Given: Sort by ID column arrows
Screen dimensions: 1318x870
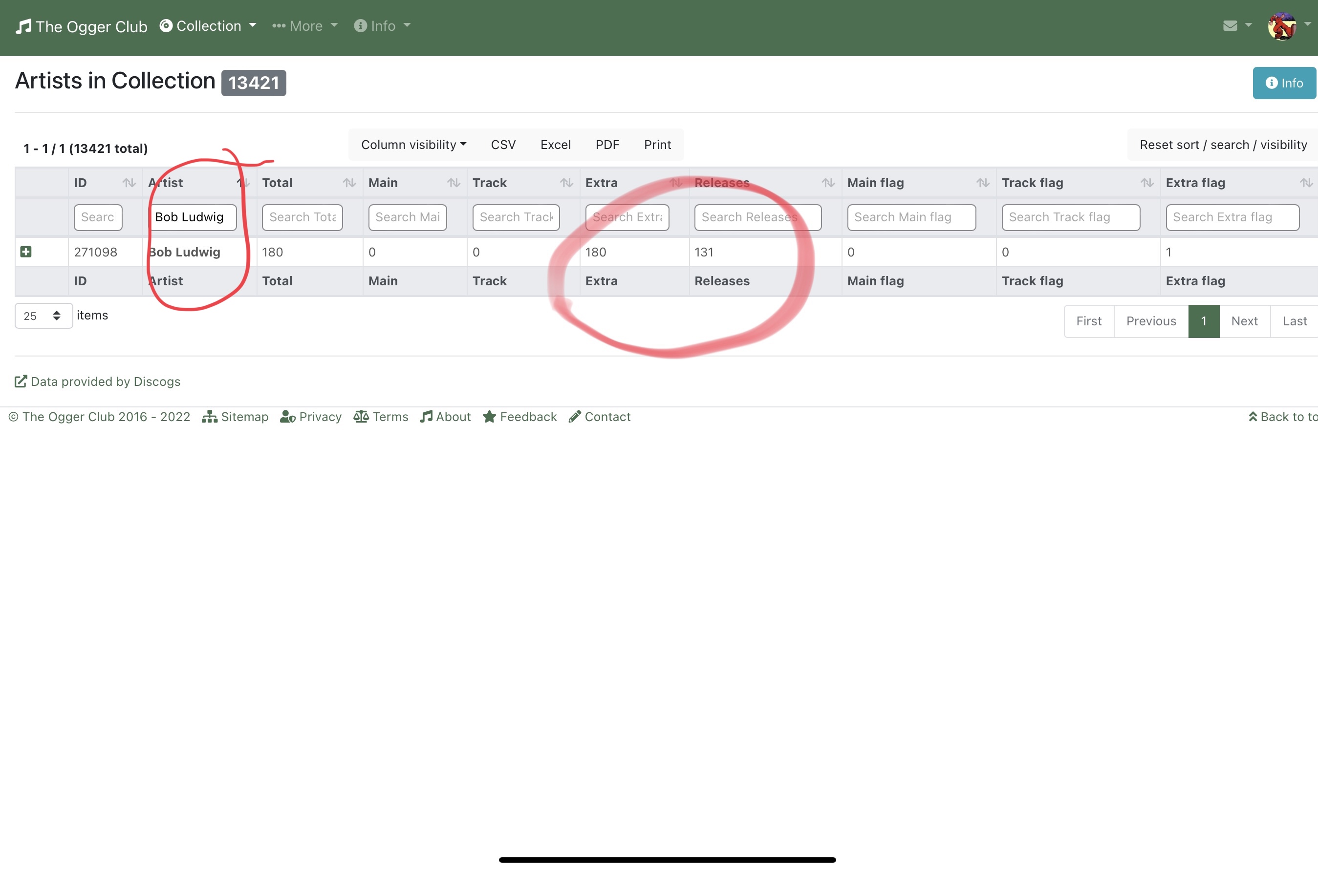Looking at the screenshot, I should coord(129,183).
